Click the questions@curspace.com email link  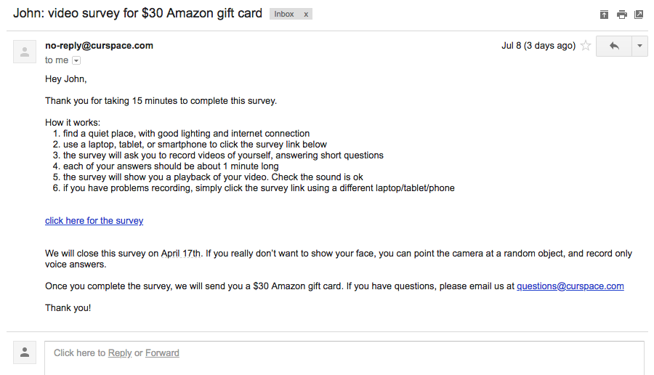(570, 286)
